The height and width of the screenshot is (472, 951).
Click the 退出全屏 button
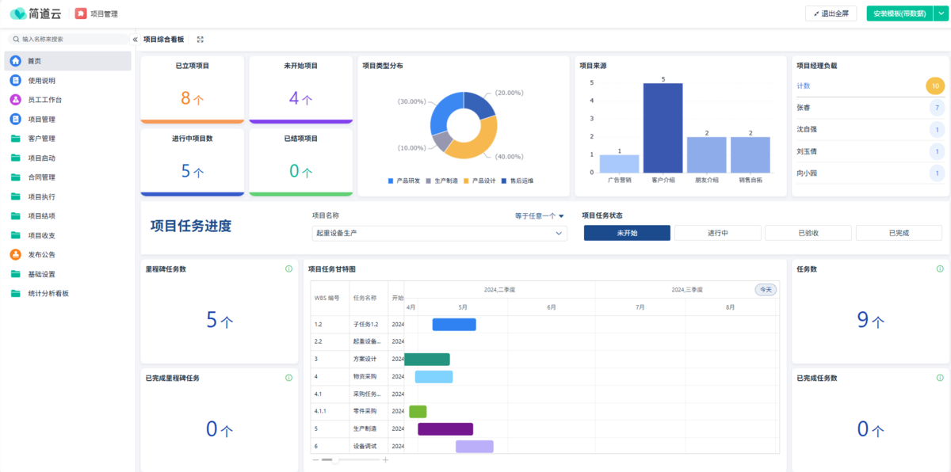(x=831, y=13)
